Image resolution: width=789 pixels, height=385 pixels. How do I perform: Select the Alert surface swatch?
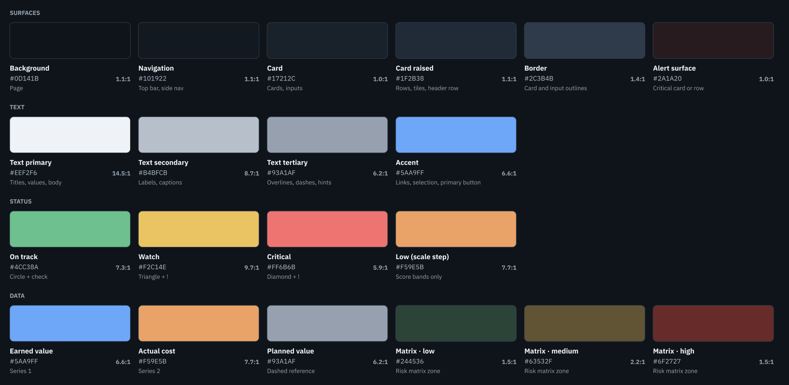click(x=713, y=41)
